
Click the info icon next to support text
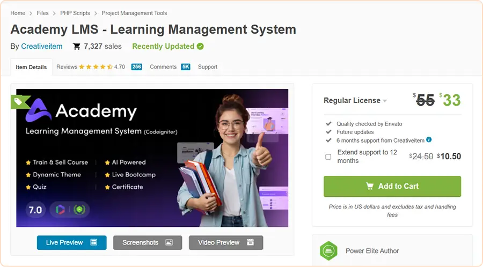coord(429,139)
